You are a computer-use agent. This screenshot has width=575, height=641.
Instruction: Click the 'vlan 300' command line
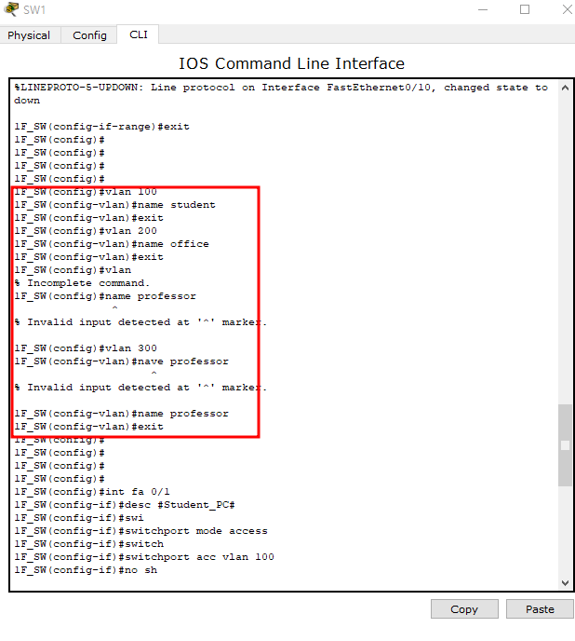(86, 348)
